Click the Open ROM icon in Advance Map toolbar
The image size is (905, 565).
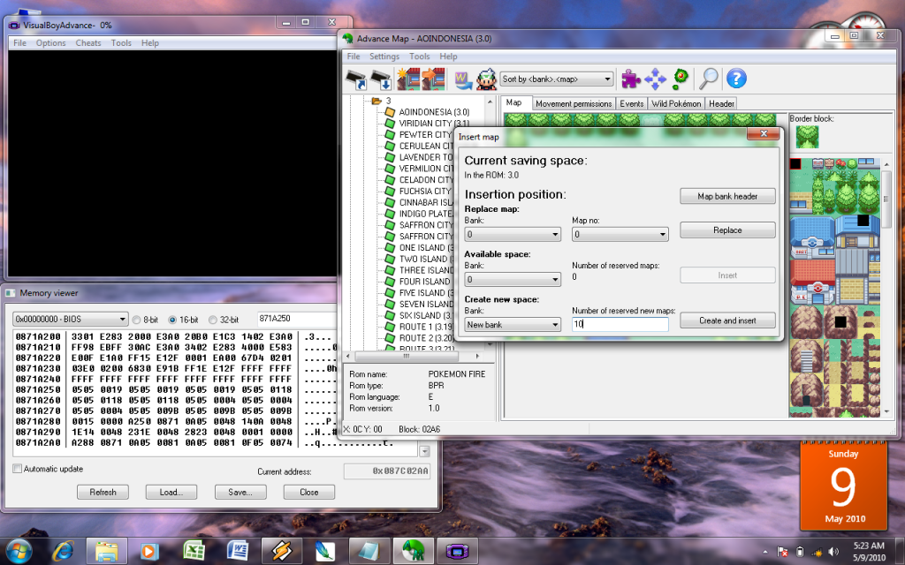point(357,79)
